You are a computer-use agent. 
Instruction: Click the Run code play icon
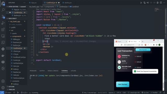pos(141,3)
